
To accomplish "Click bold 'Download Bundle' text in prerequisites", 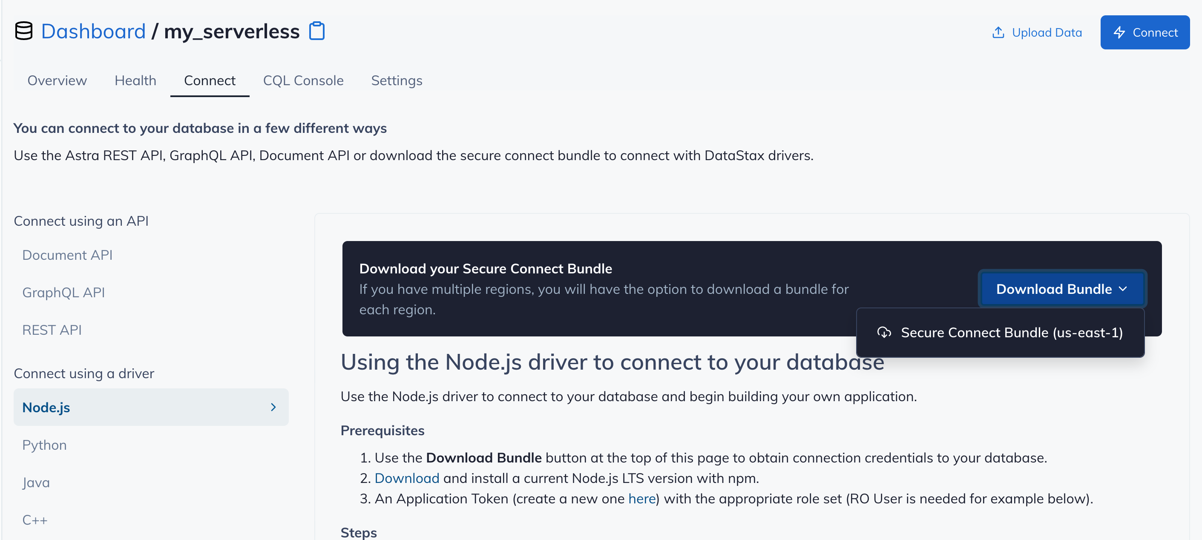I will 483,457.
